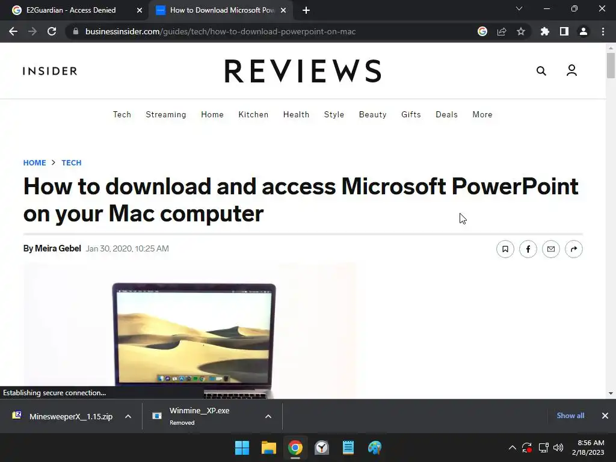The height and width of the screenshot is (462, 616).
Task: Expand options for Winmine__XP.exe download
Action: pyautogui.click(x=268, y=416)
